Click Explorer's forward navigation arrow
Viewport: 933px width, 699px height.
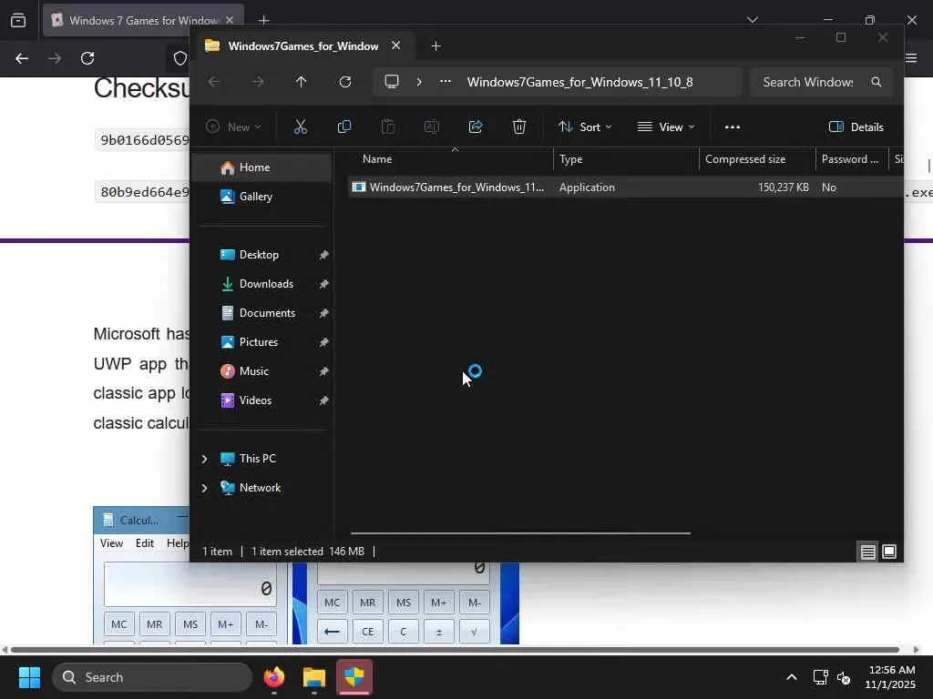(258, 82)
